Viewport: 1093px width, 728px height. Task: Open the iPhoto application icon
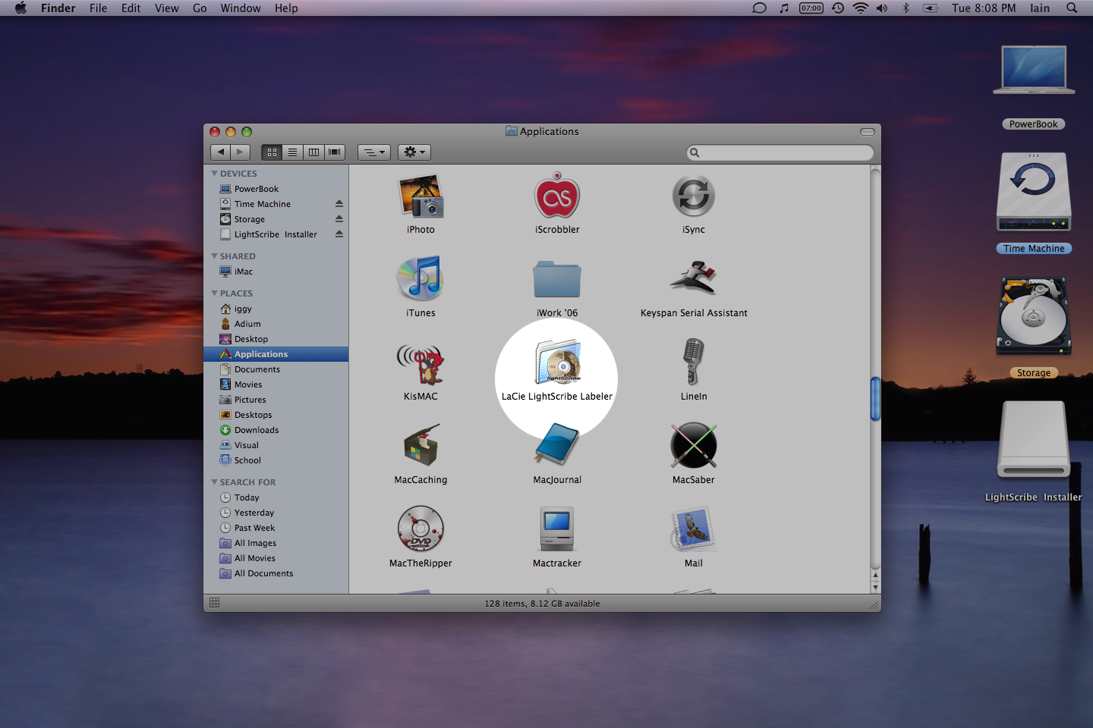[x=421, y=196]
